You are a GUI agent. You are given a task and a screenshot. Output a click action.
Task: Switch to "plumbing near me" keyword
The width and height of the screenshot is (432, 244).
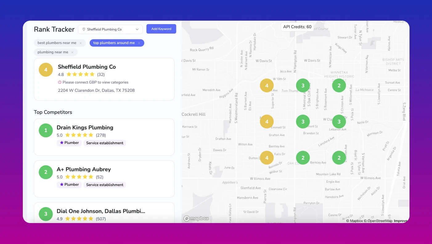(53, 52)
